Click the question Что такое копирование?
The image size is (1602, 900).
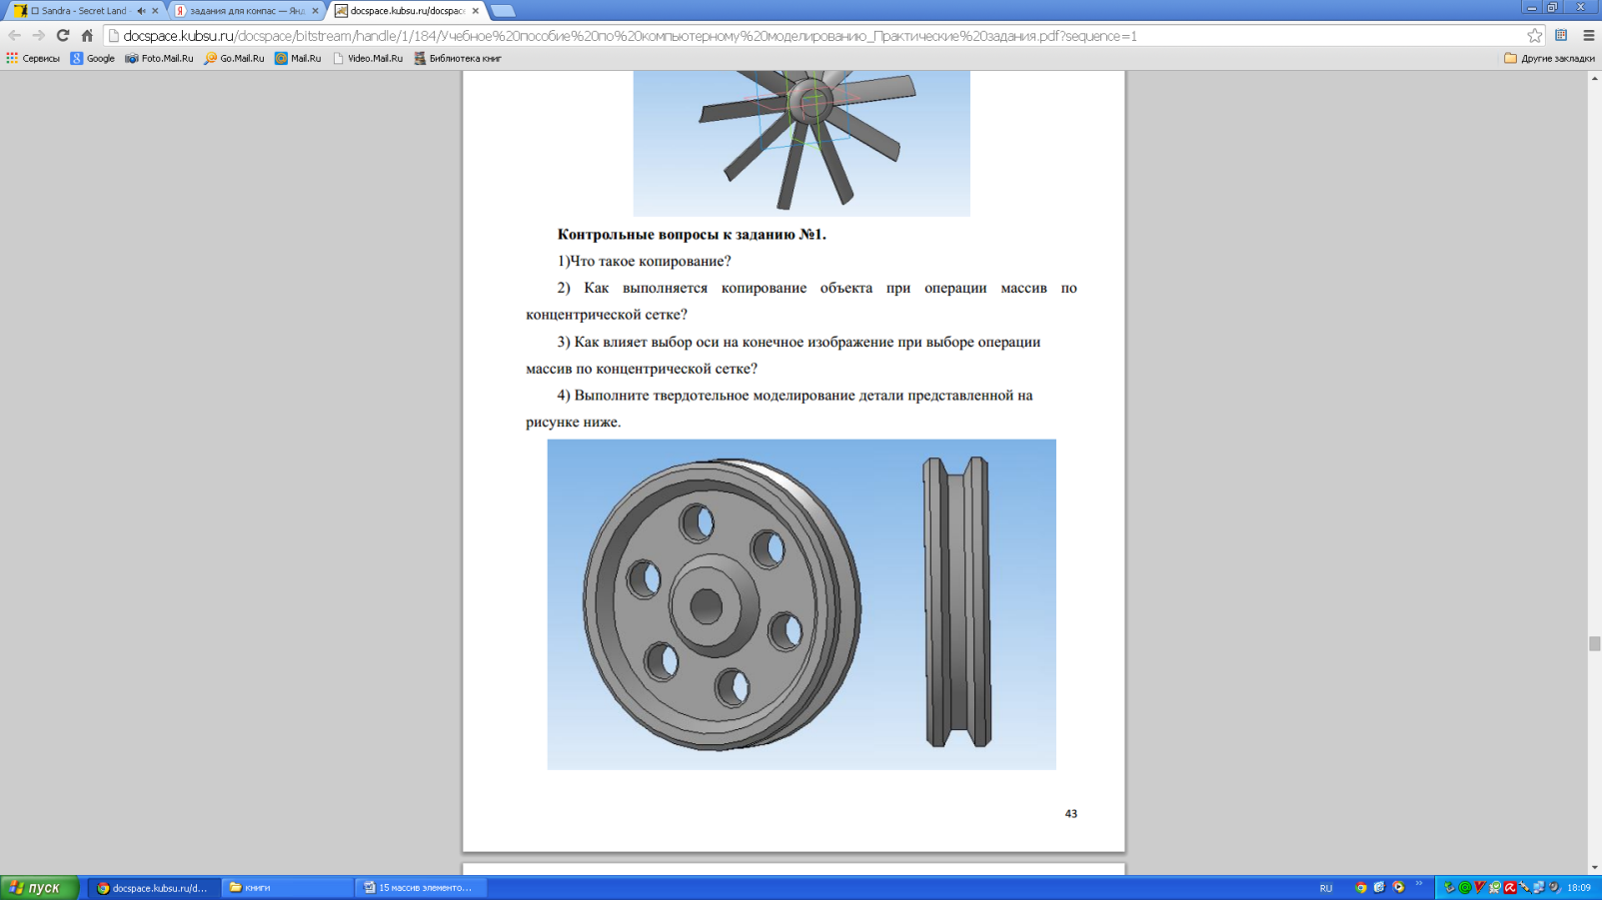point(644,262)
